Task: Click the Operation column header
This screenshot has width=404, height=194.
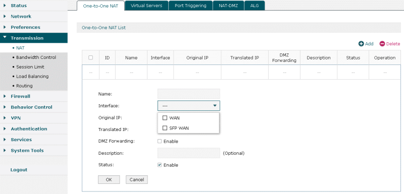Action: [385, 58]
